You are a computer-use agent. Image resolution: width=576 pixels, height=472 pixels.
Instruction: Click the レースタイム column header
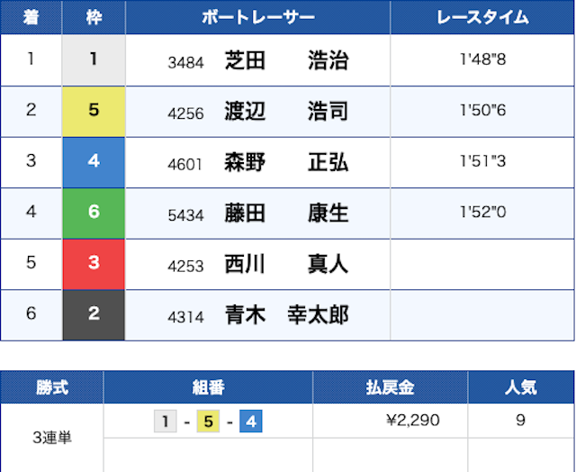click(x=481, y=17)
